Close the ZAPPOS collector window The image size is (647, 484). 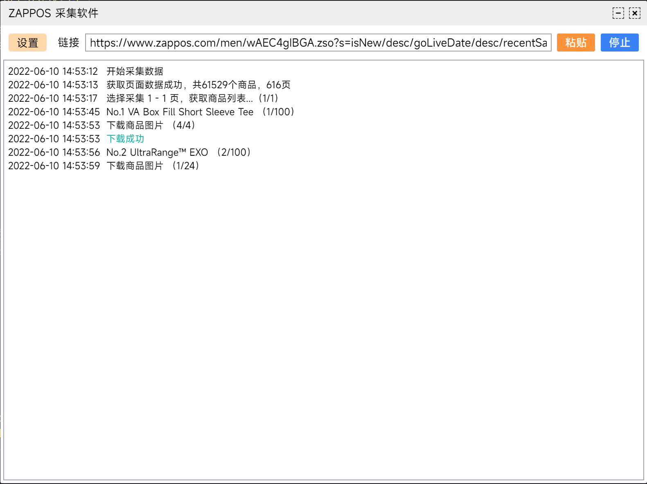click(x=635, y=13)
